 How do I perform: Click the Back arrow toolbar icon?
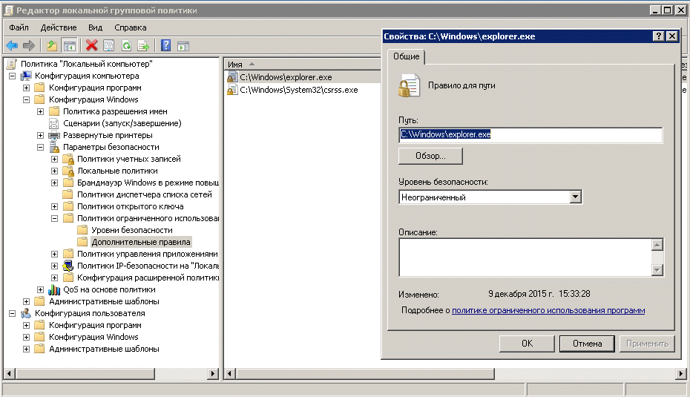[12, 45]
